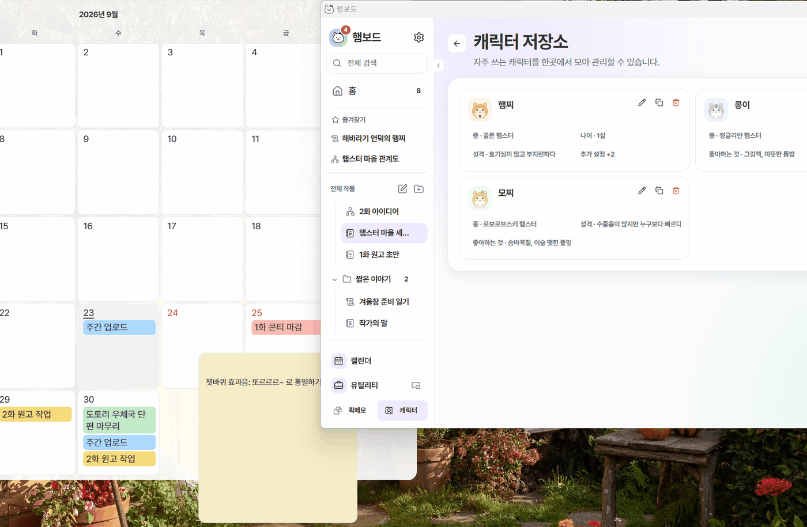The image size is (807, 527).
Task: Switch to the 퀵메모 tab
Action: click(x=350, y=410)
